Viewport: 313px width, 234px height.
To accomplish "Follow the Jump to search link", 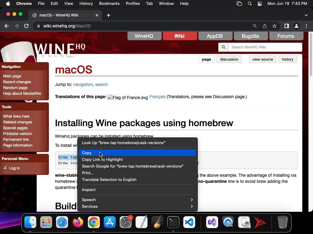I will point(101,84).
